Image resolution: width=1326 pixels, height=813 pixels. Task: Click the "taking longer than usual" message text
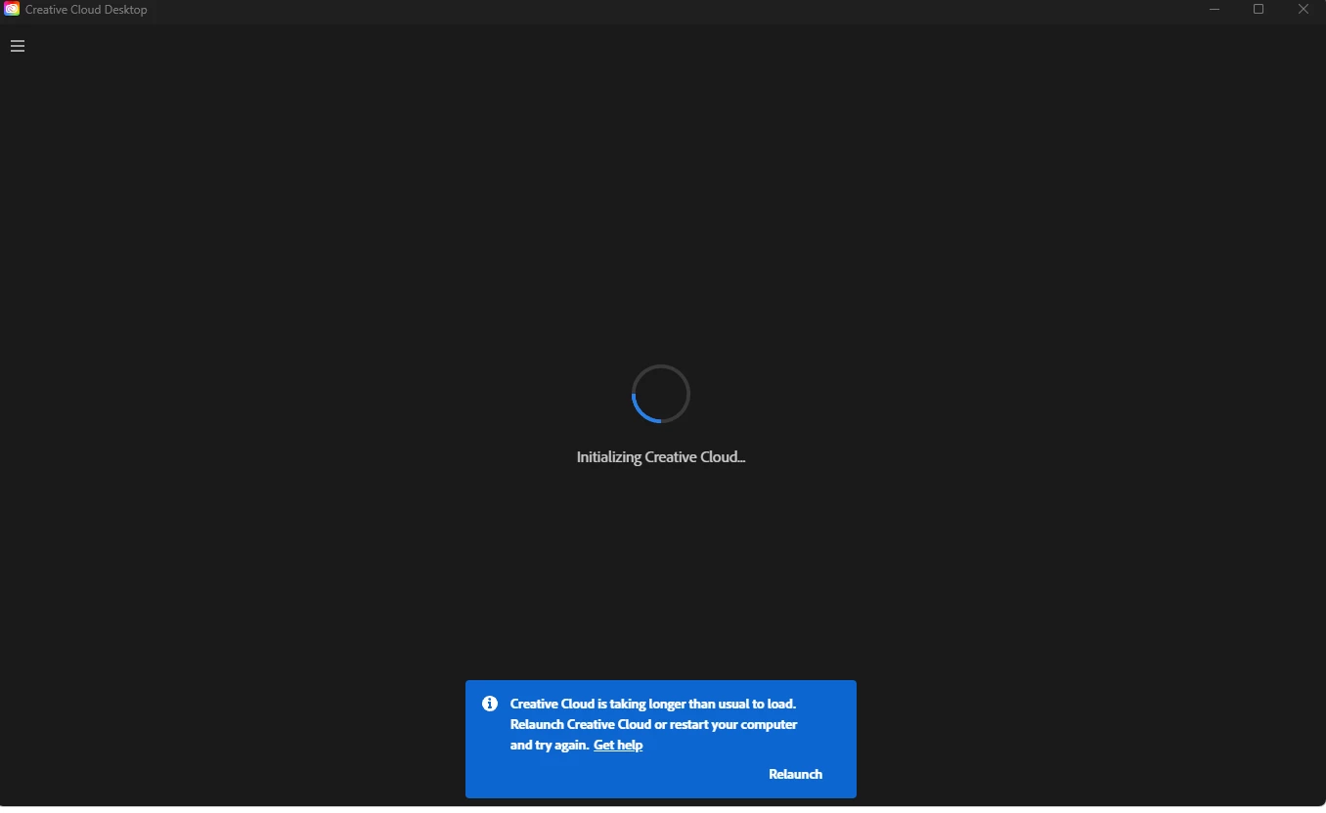click(x=654, y=724)
